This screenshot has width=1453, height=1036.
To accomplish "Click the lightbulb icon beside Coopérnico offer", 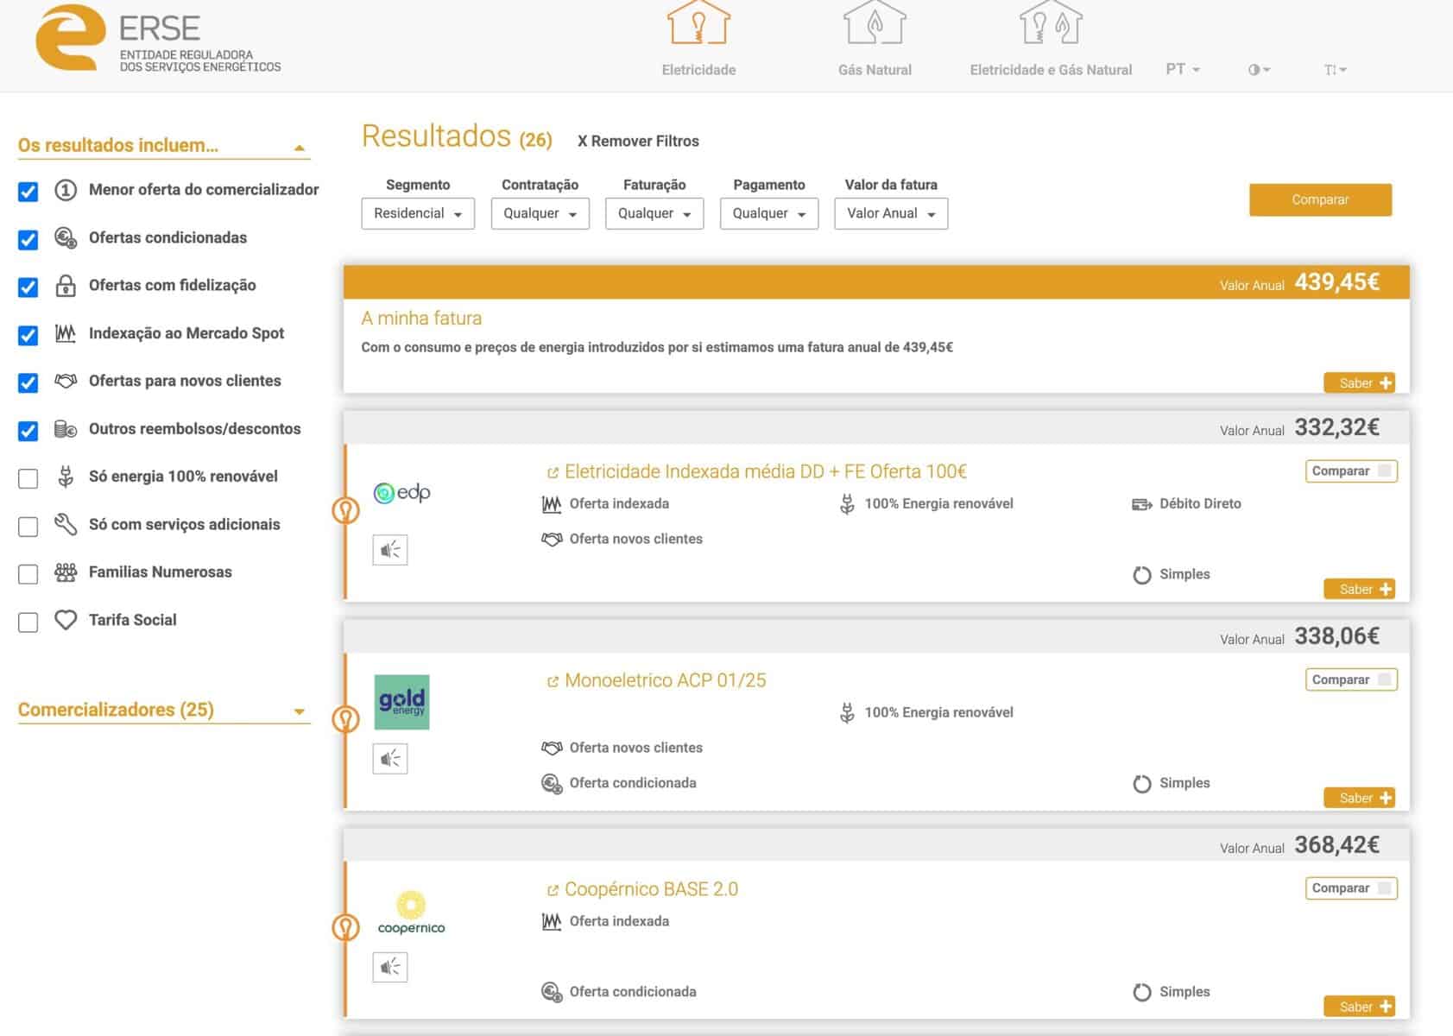I will (345, 927).
